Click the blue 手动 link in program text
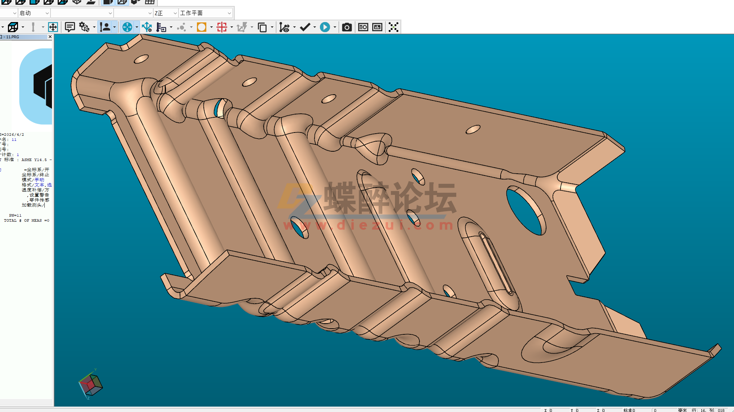This screenshot has height=412, width=734. coord(39,179)
